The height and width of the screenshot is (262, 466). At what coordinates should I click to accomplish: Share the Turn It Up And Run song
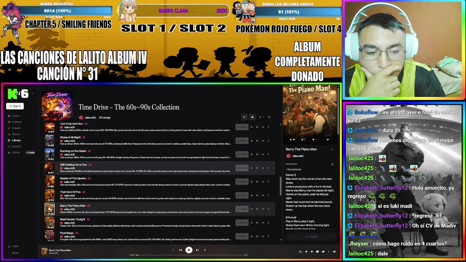click(x=263, y=127)
